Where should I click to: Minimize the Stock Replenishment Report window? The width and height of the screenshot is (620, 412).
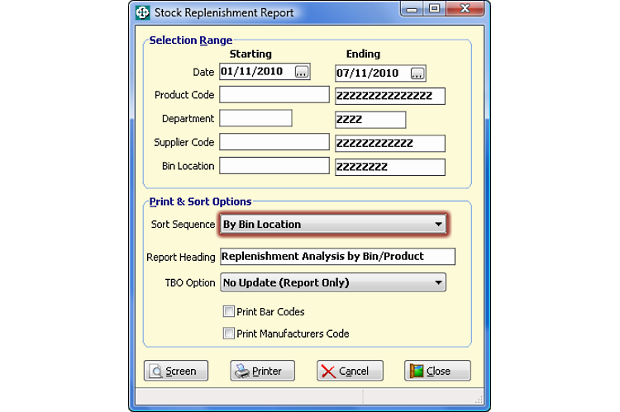click(x=412, y=9)
